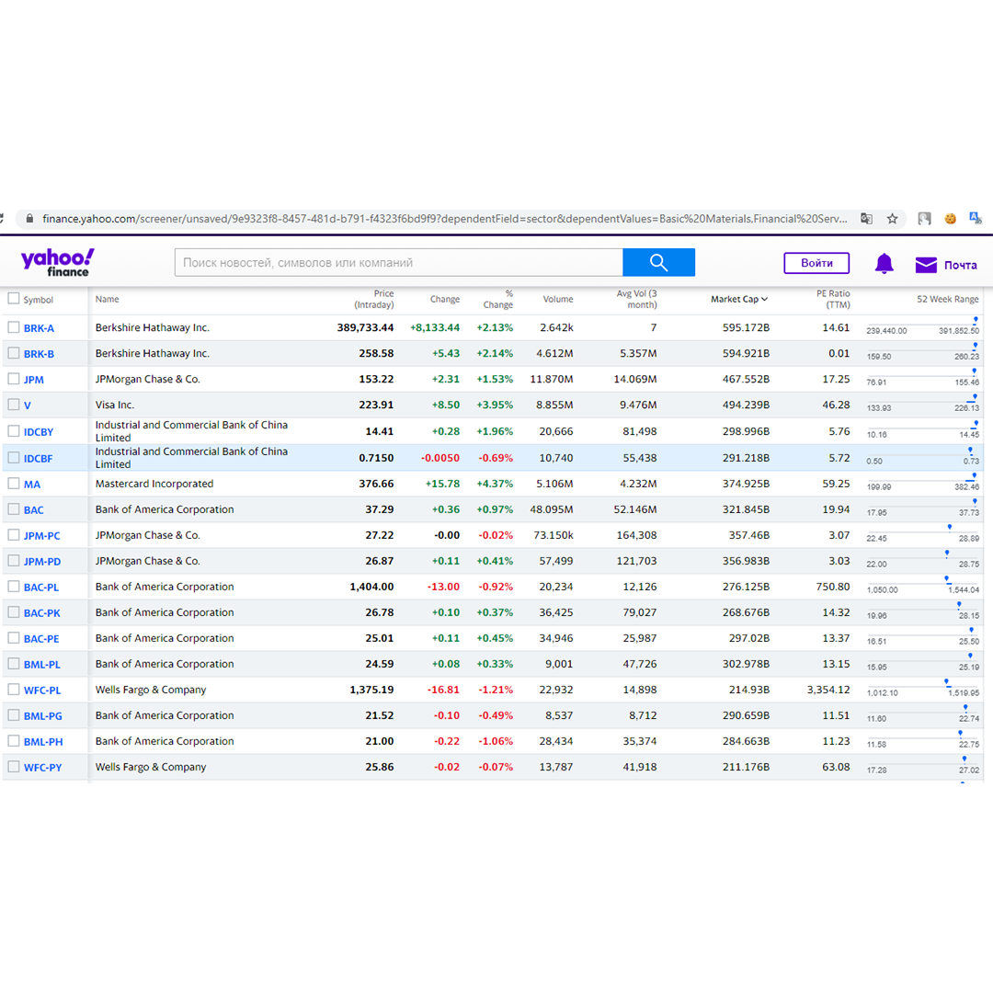Click the 595.172B market cap value
The image size is (993, 993).
tap(746, 327)
